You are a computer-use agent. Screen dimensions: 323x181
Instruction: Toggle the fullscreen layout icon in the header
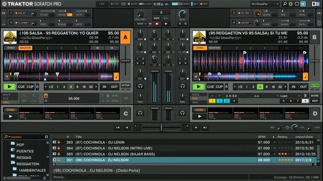coord(303,4)
